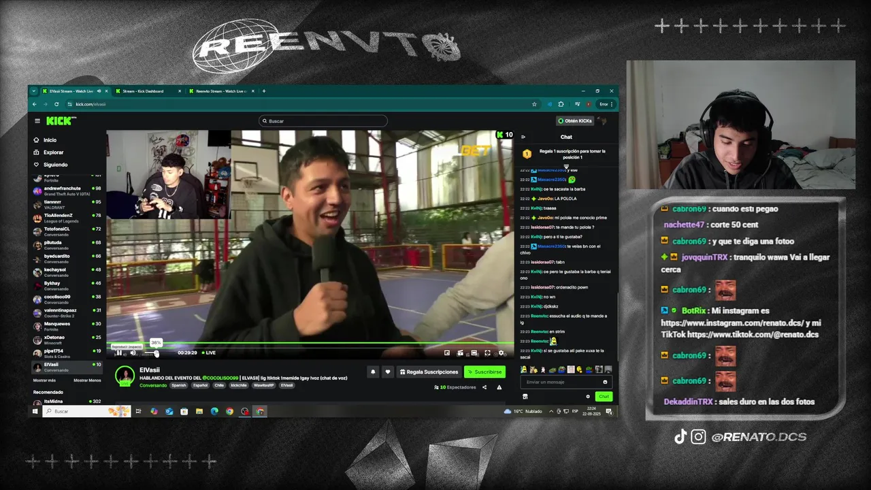The width and height of the screenshot is (871, 490).
Task: Click the Regala Suscripciones button
Action: [429, 372]
